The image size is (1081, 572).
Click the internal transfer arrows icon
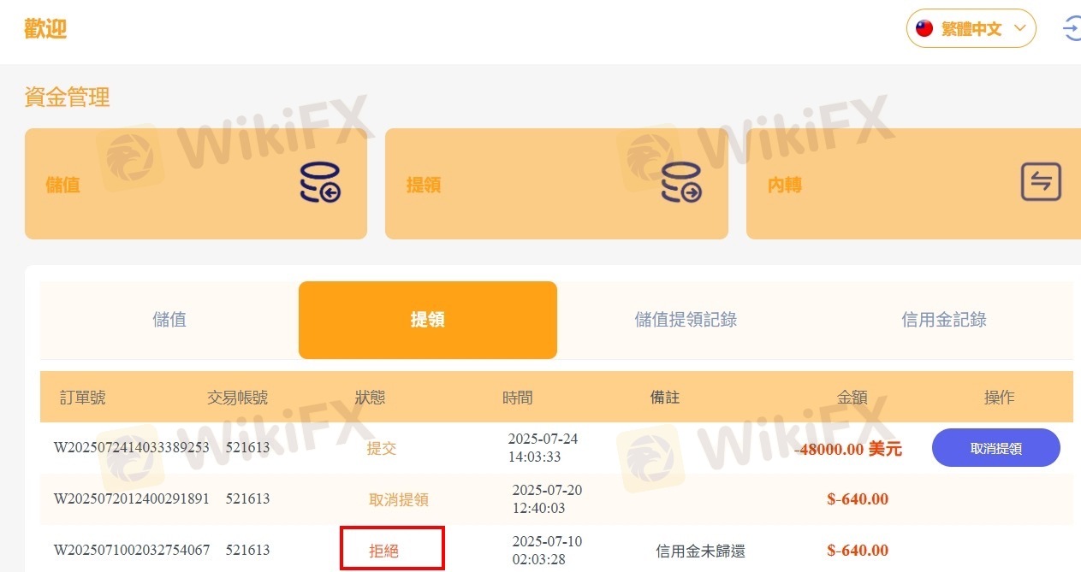tap(1041, 182)
